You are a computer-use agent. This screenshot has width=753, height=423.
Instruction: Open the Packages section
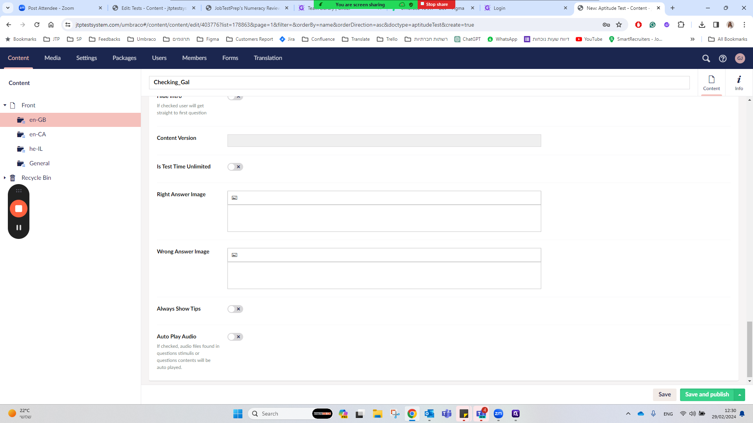point(124,58)
